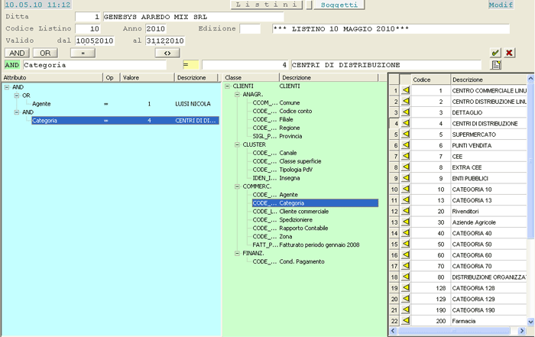Click yellow arrow for Rivenditori row
The height and width of the screenshot is (337, 535).
point(406,211)
